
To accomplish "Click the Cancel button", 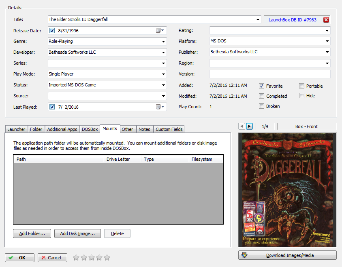I will point(52,258).
